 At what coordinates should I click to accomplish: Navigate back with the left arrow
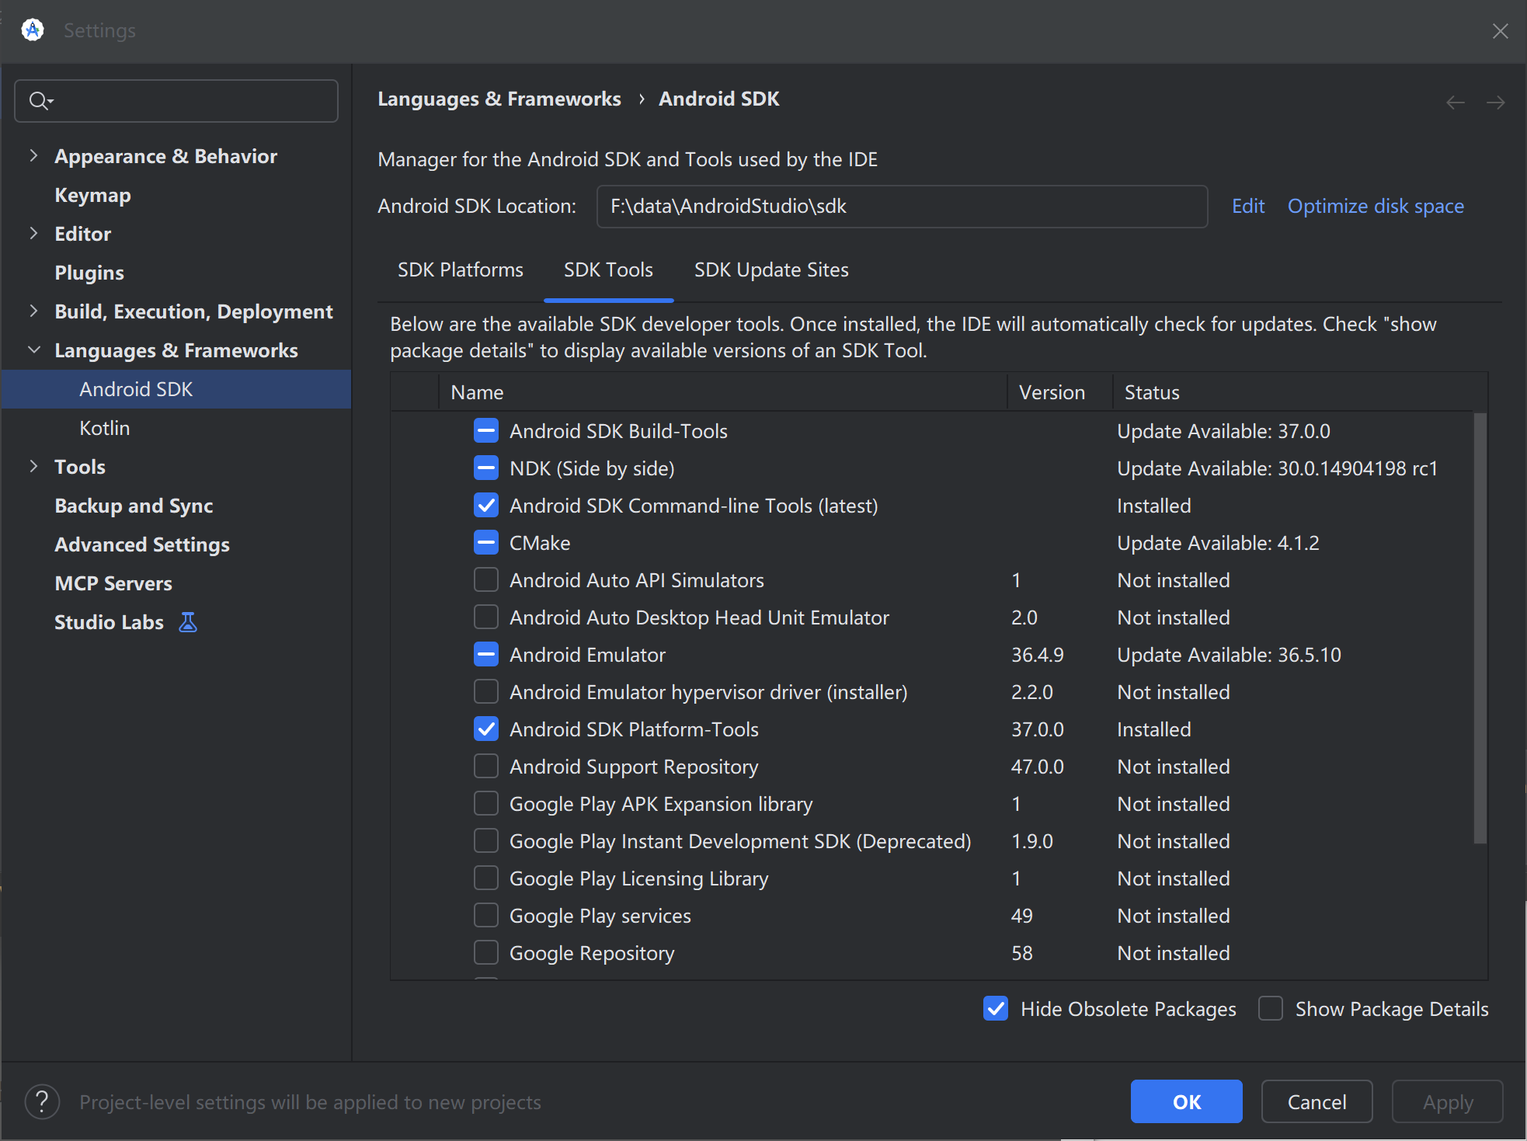[x=1456, y=103]
